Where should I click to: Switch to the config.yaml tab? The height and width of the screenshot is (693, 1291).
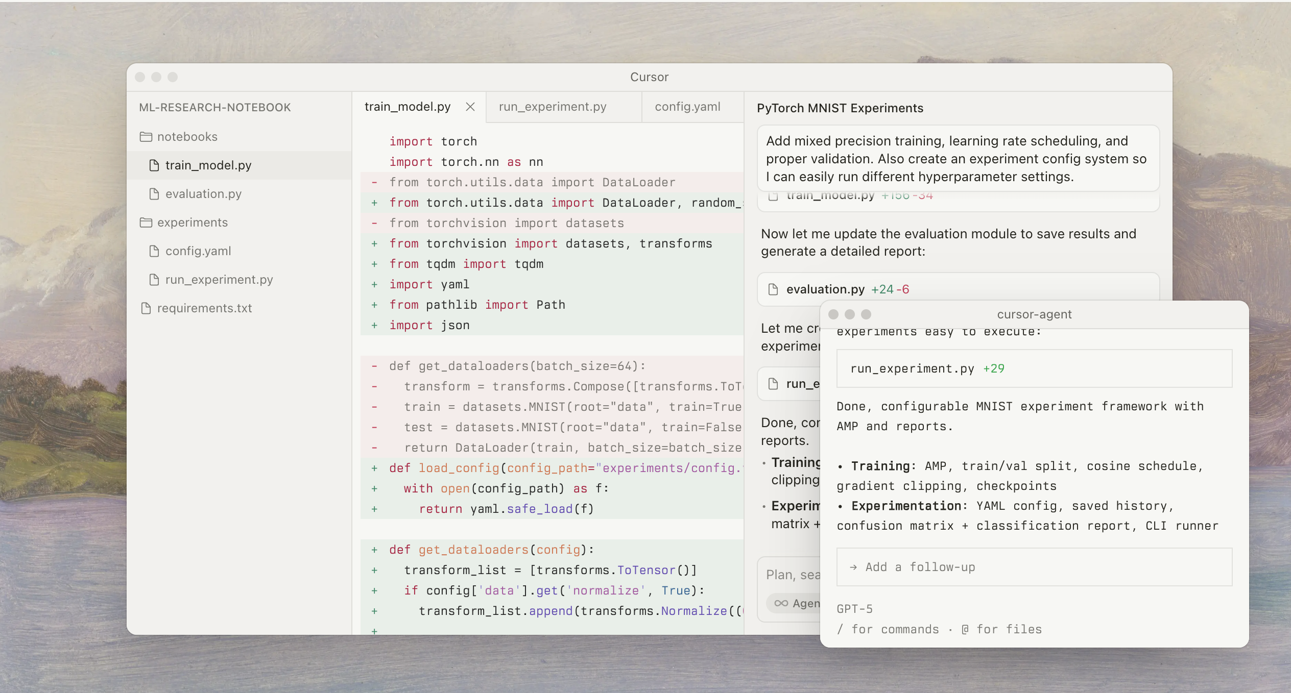687,107
